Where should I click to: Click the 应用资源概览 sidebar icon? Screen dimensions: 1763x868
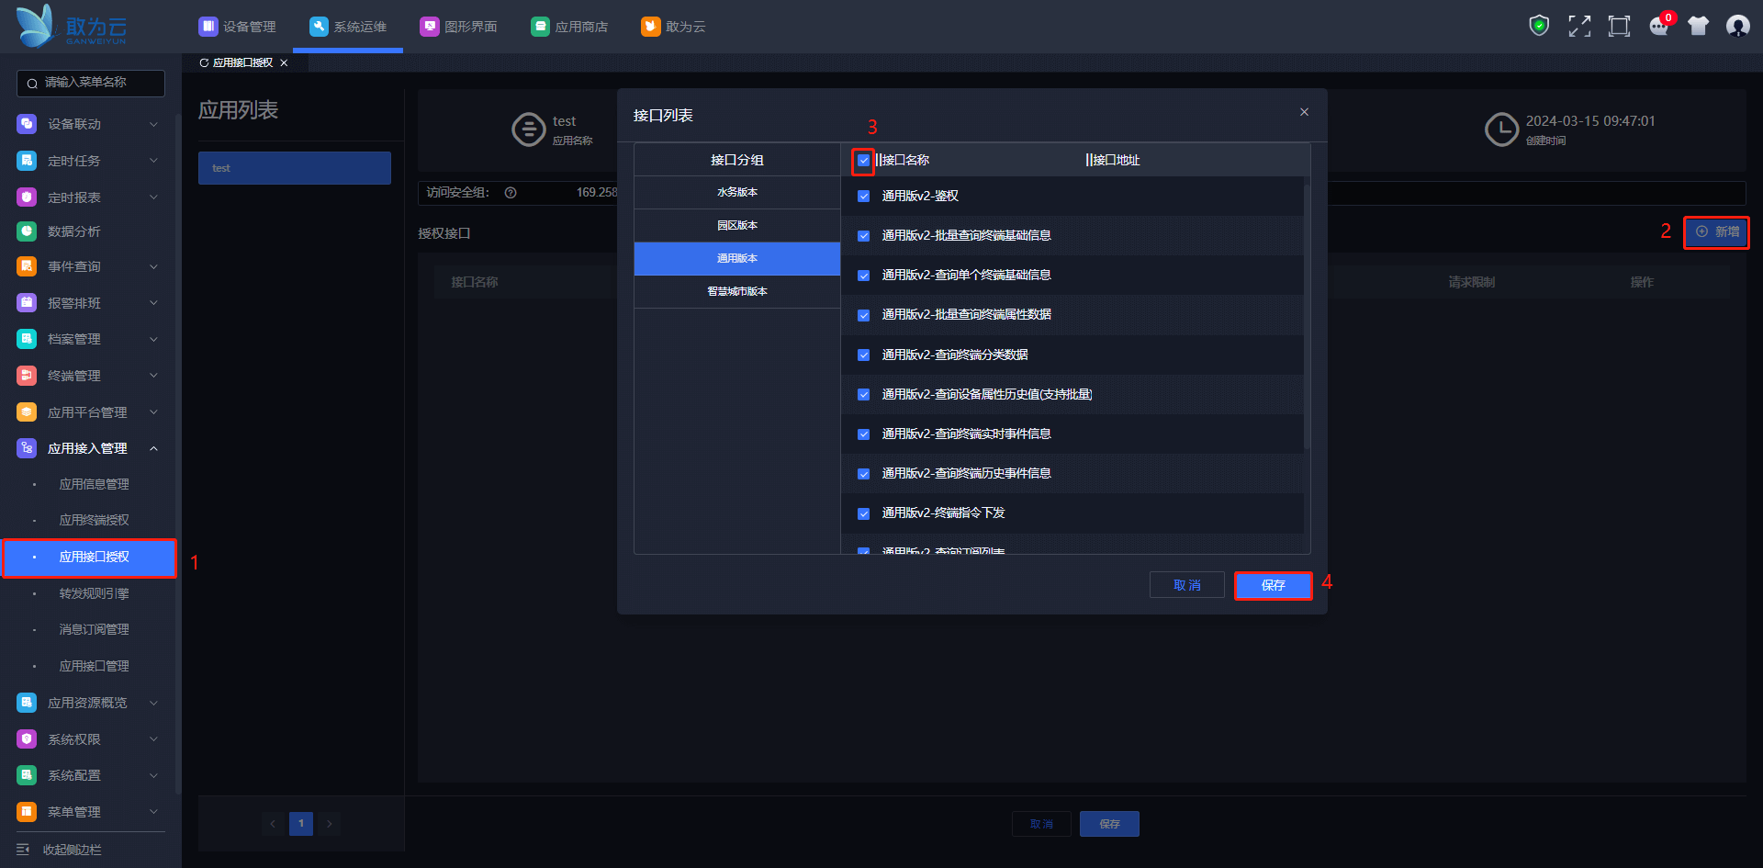coord(27,703)
